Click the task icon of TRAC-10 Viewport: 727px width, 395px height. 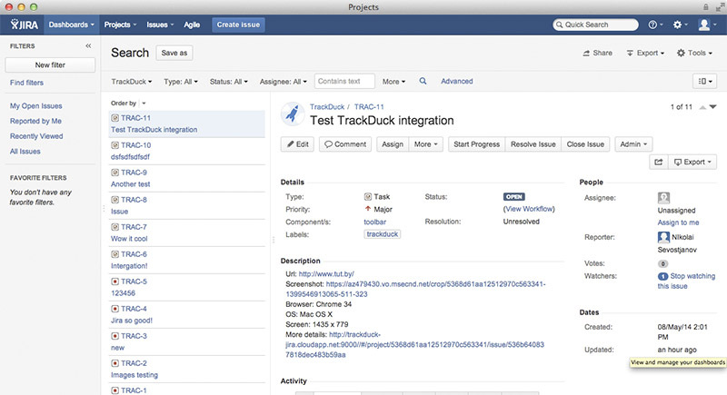click(115, 145)
